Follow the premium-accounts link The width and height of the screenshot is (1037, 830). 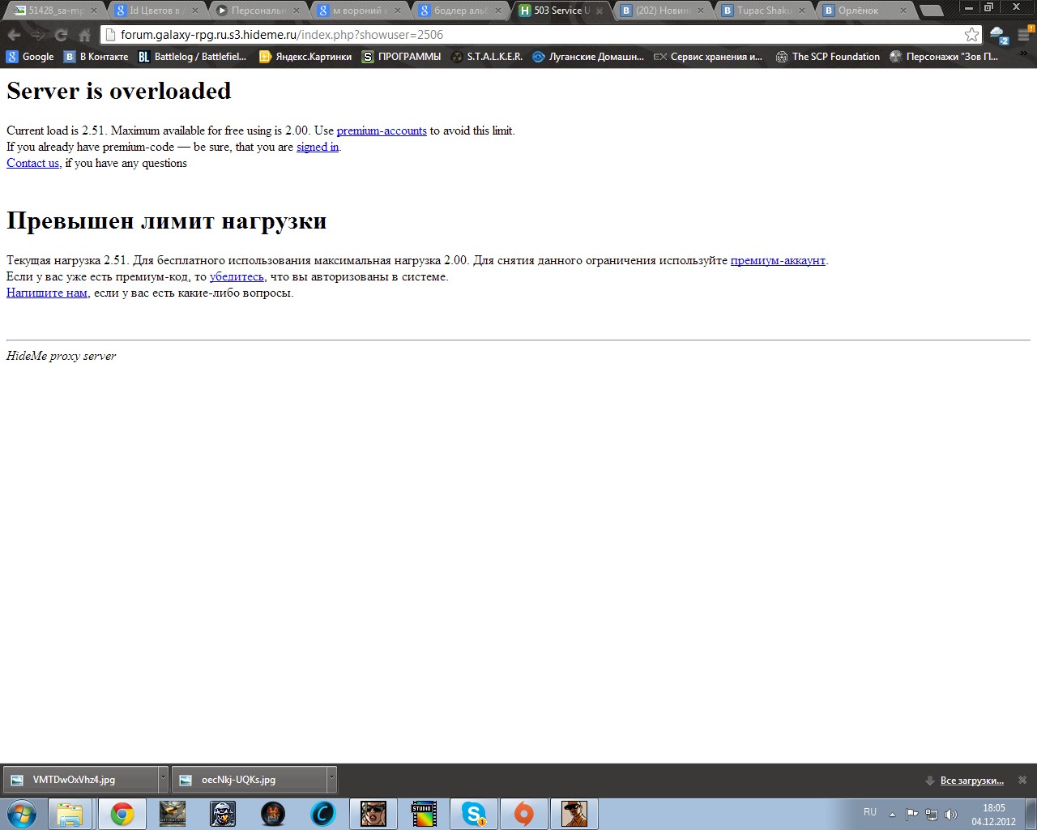click(x=382, y=130)
